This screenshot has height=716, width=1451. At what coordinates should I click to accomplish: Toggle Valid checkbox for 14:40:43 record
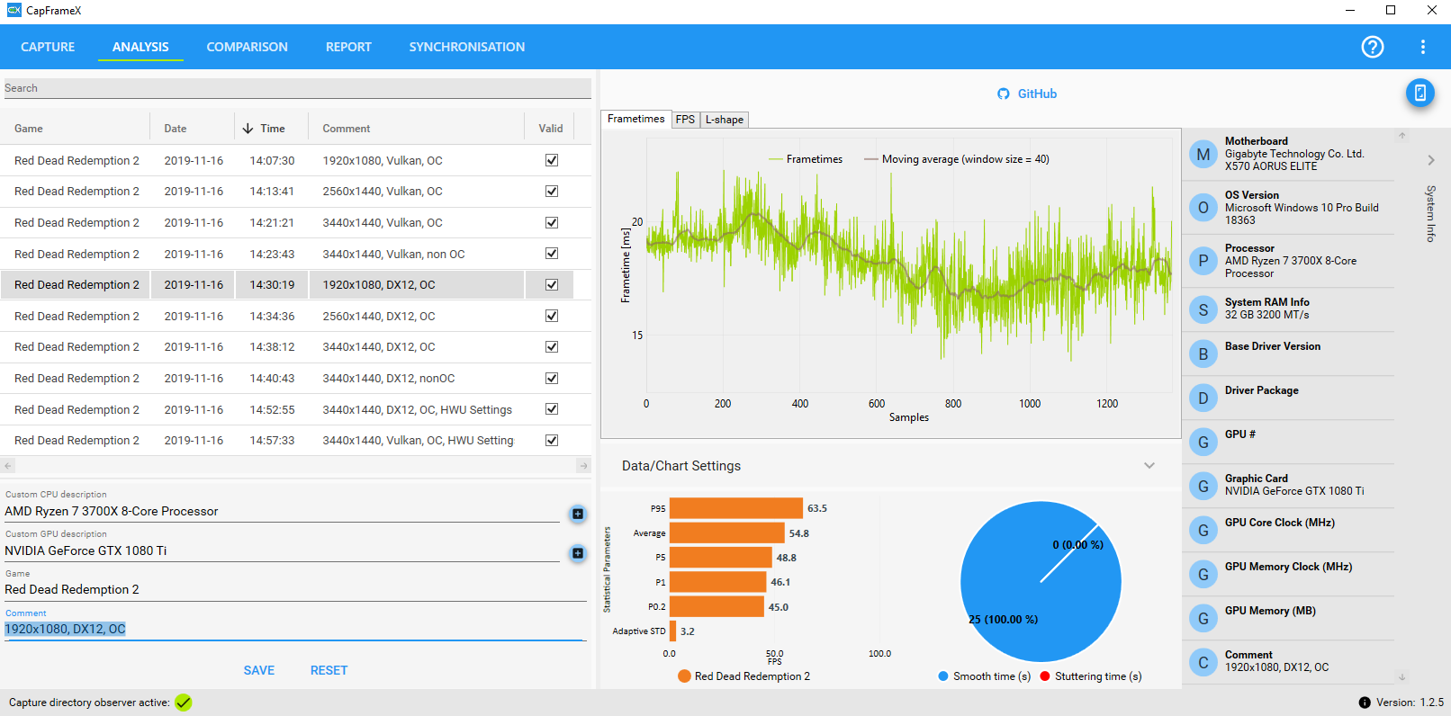(x=552, y=378)
